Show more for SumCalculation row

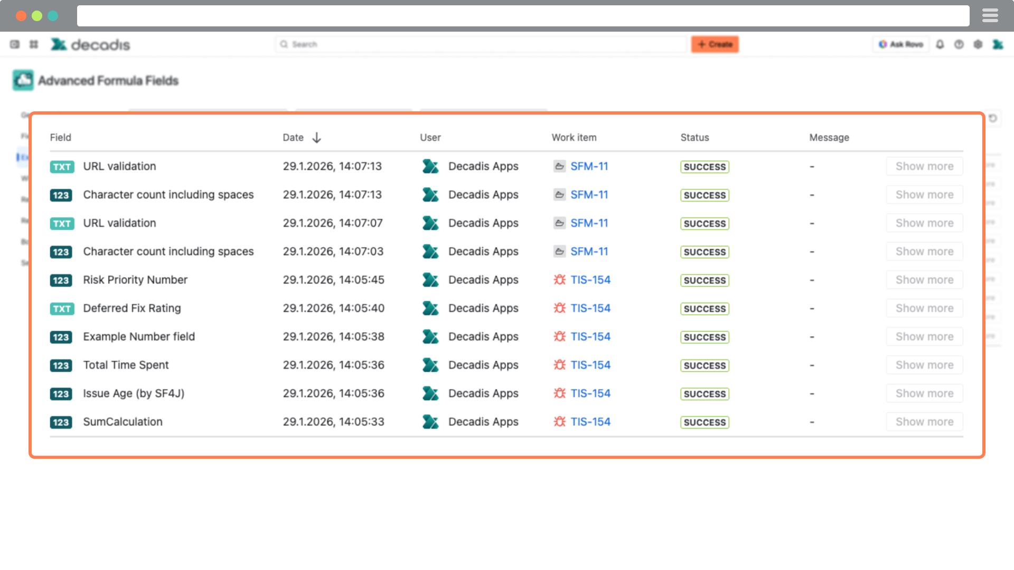pos(924,422)
